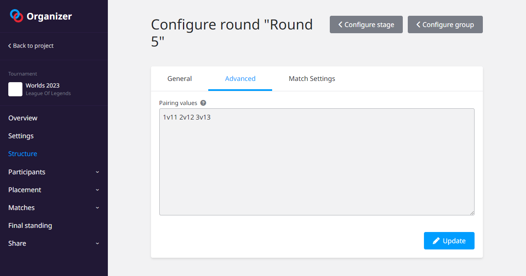
Task: Open the Match Settings tab
Action: [x=312, y=78]
